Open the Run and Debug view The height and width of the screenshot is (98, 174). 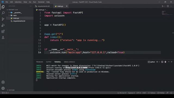pyautogui.click(x=3, y=25)
